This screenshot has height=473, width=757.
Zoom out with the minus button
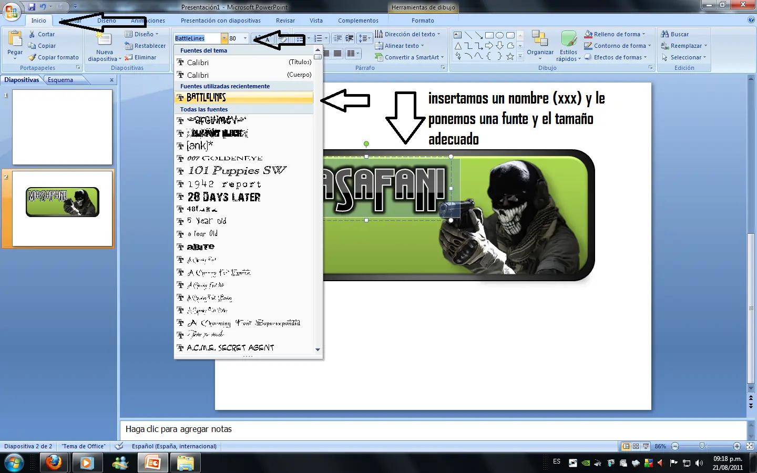pyautogui.click(x=675, y=446)
